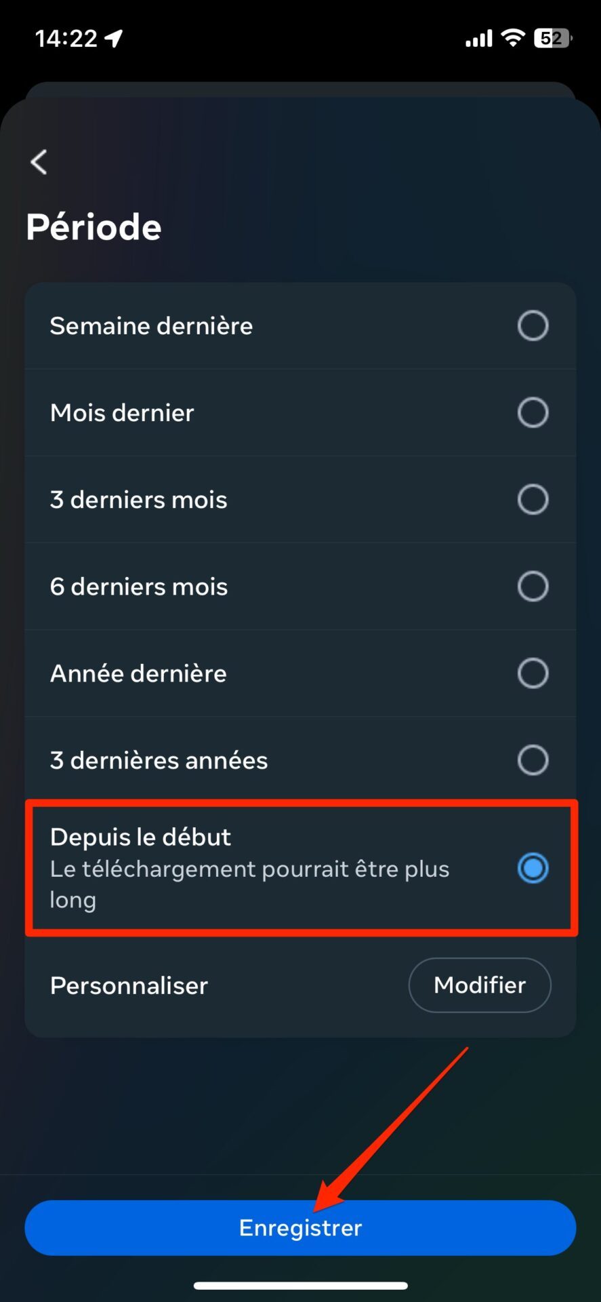
Task: Tap the Le téléchargement pourrait être plus long note
Action: coord(249,884)
